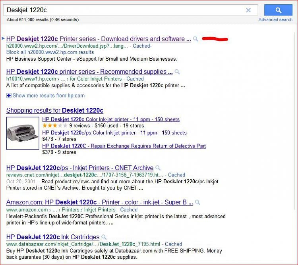The width and height of the screenshot is (298, 265).
Task: Open Cached copy of h20000.www2.hp.com result
Action: (141, 46)
